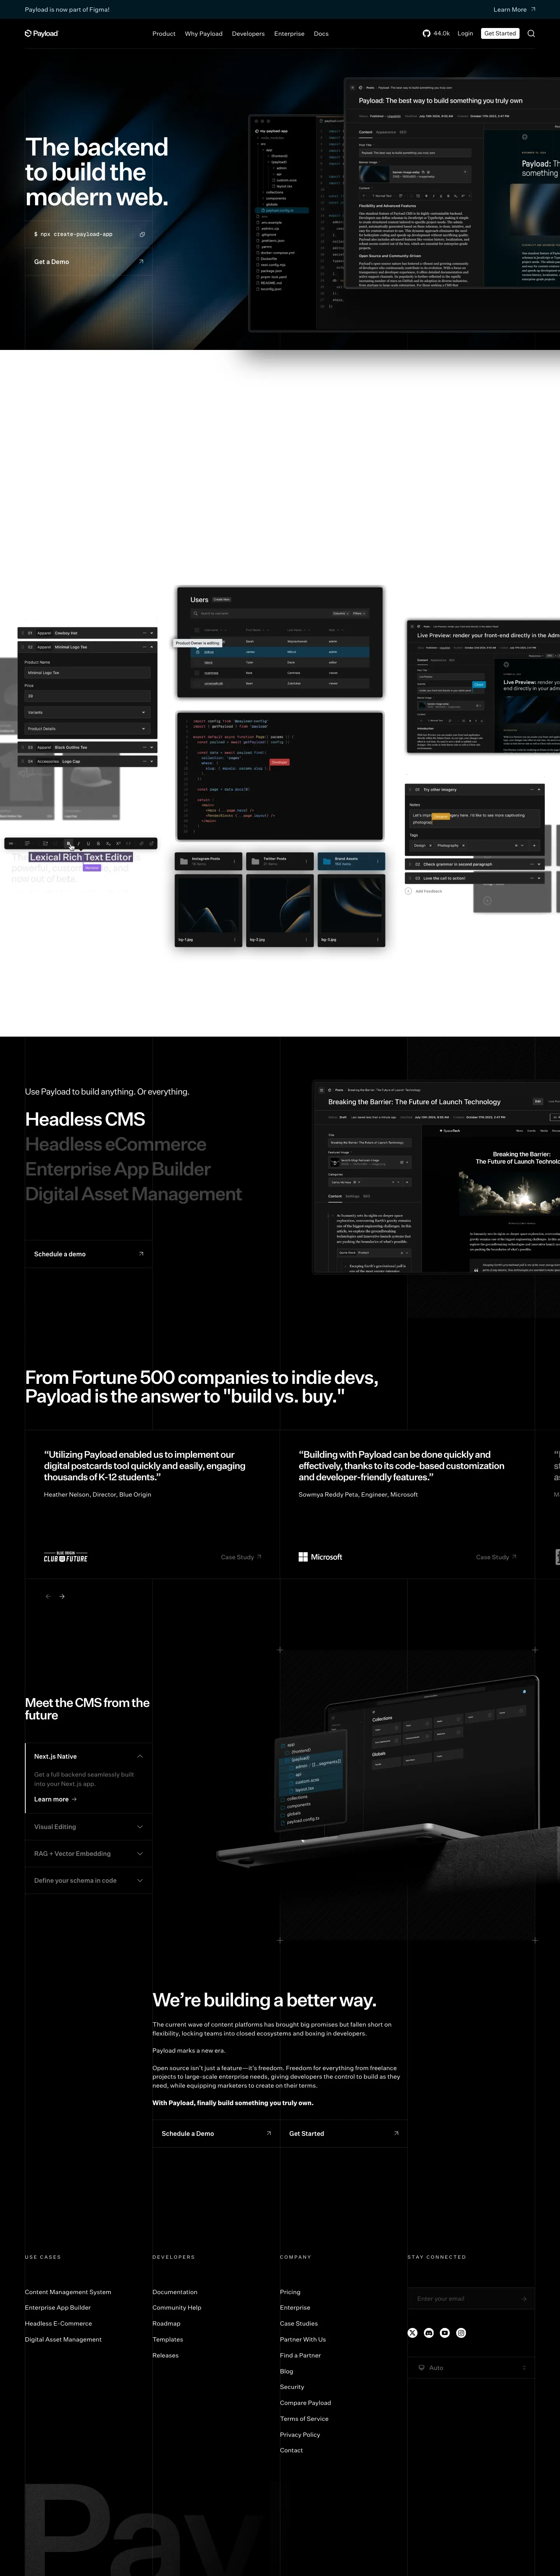Open the Roadmap footer link

167,2324
